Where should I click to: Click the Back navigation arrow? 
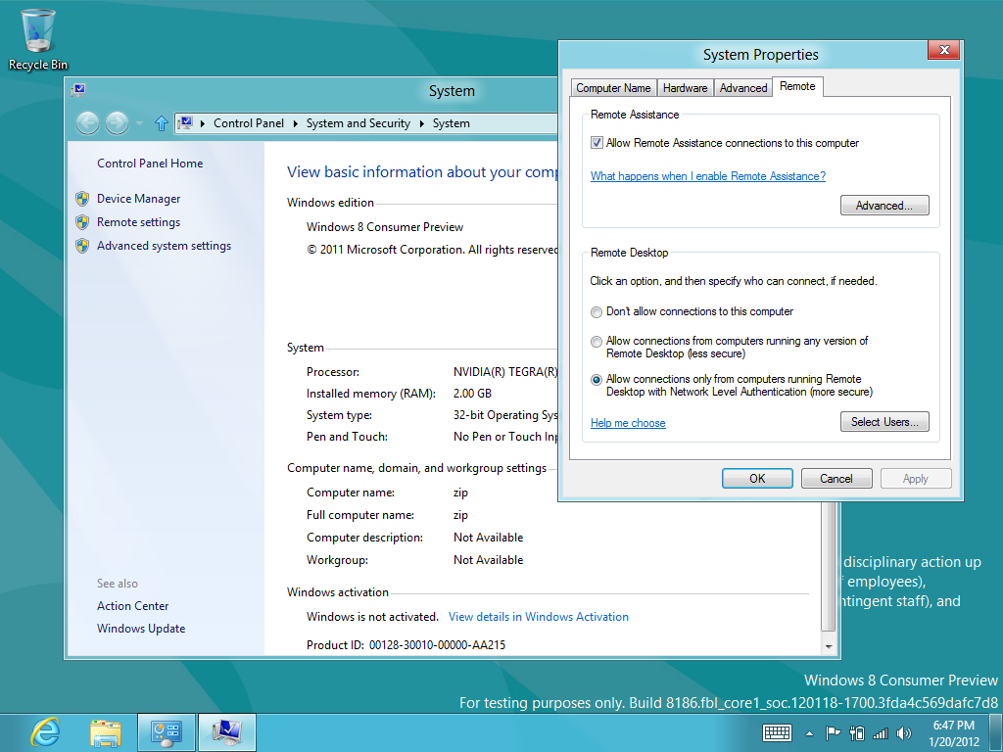point(87,123)
